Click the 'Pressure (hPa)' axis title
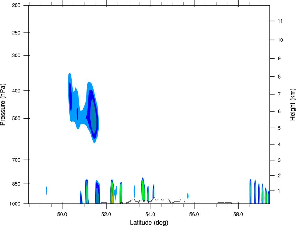The height and width of the screenshot is (226, 296). pyautogui.click(x=3, y=105)
